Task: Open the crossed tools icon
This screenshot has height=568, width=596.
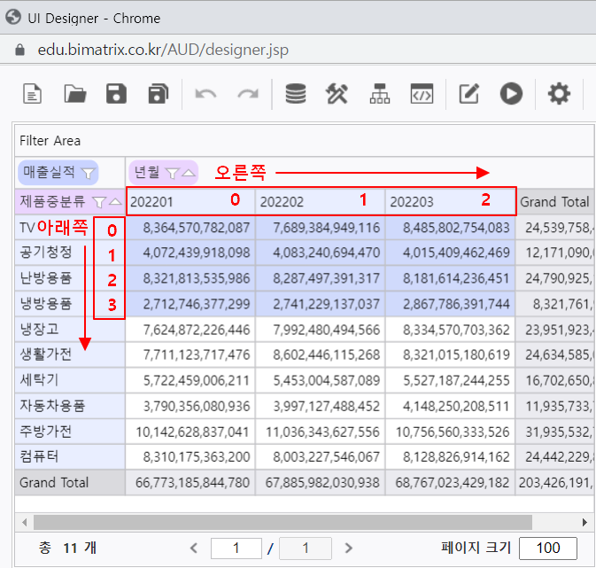Action: click(x=337, y=93)
